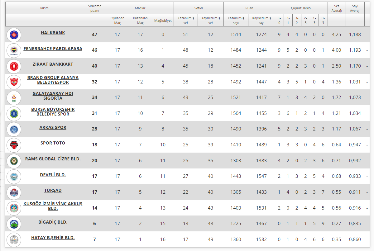The image size is (374, 251).
Task: Open KUŞGÖZ İZMİR VİNÇ AKKUŞ BLD. link
Action: [53, 206]
